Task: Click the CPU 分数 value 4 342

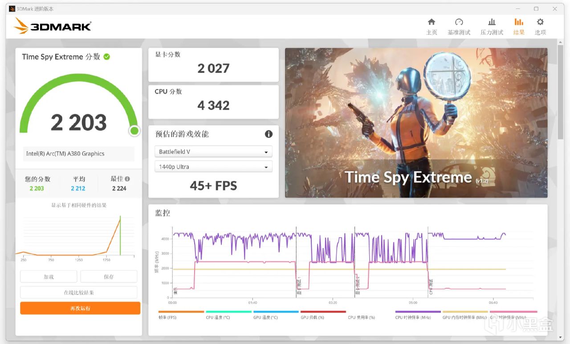Action: point(213,105)
